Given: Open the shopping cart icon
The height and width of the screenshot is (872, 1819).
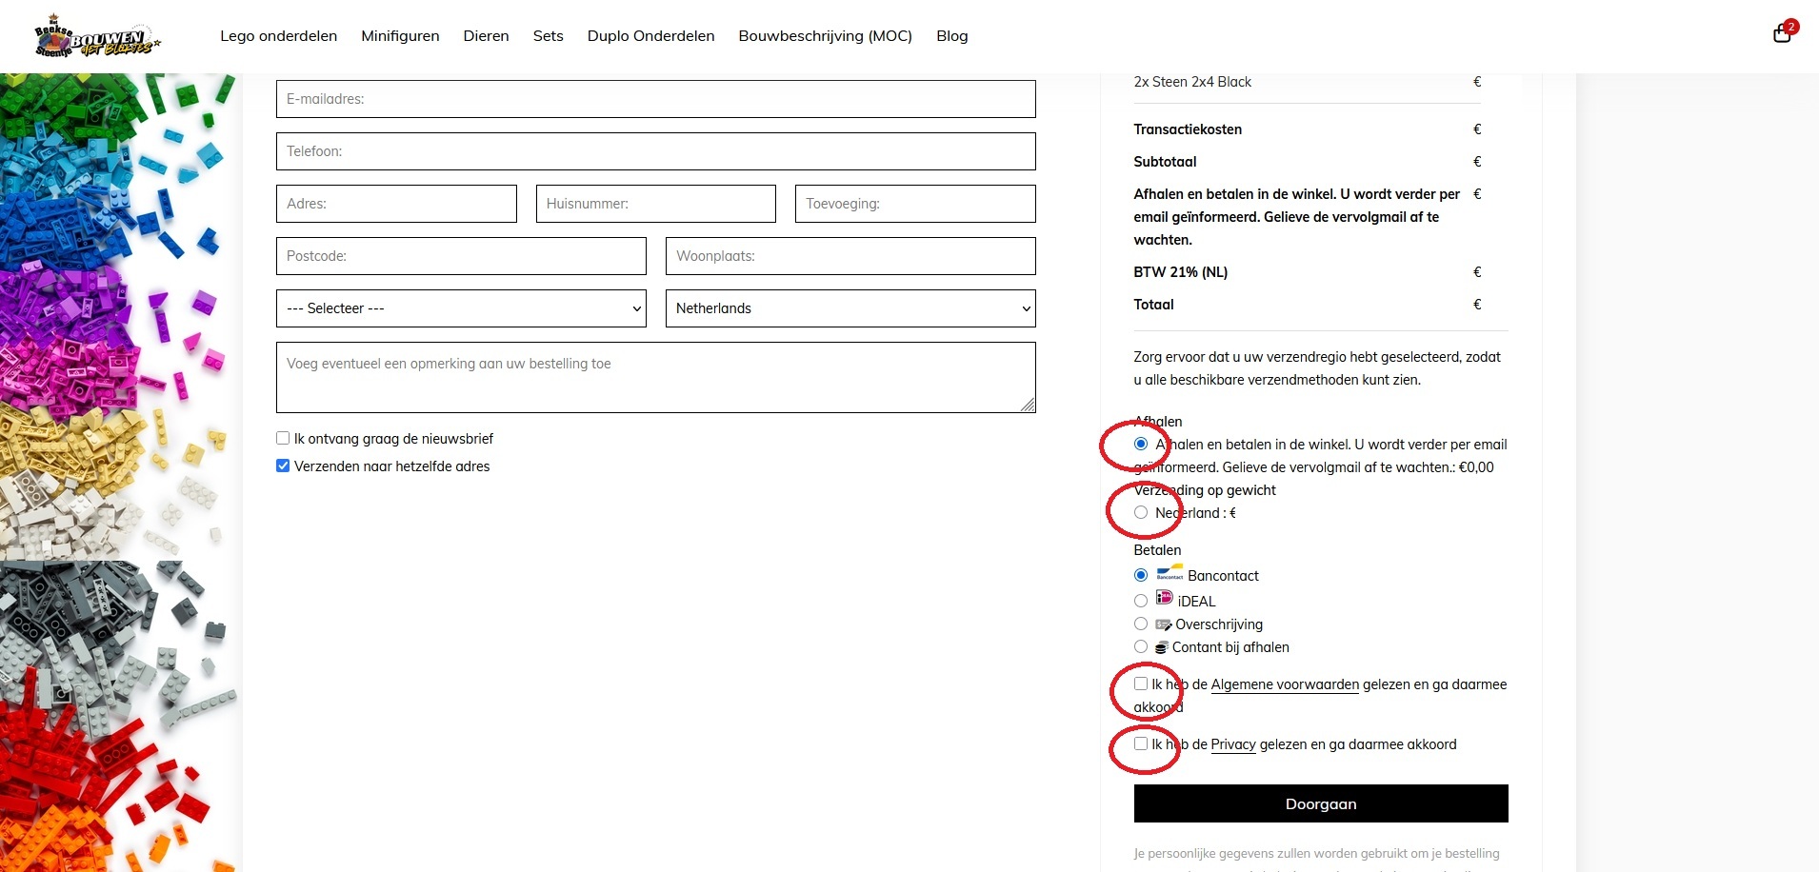Looking at the screenshot, I should 1782,34.
